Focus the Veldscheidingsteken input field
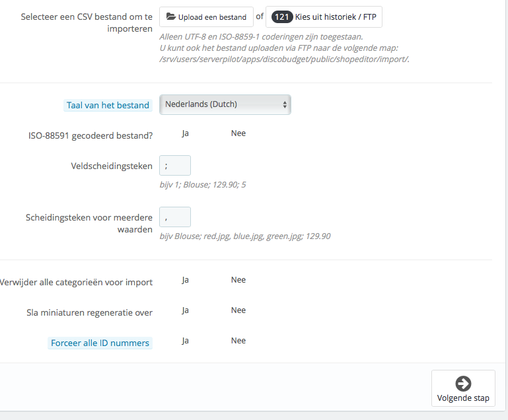The image size is (508, 420). click(x=175, y=166)
